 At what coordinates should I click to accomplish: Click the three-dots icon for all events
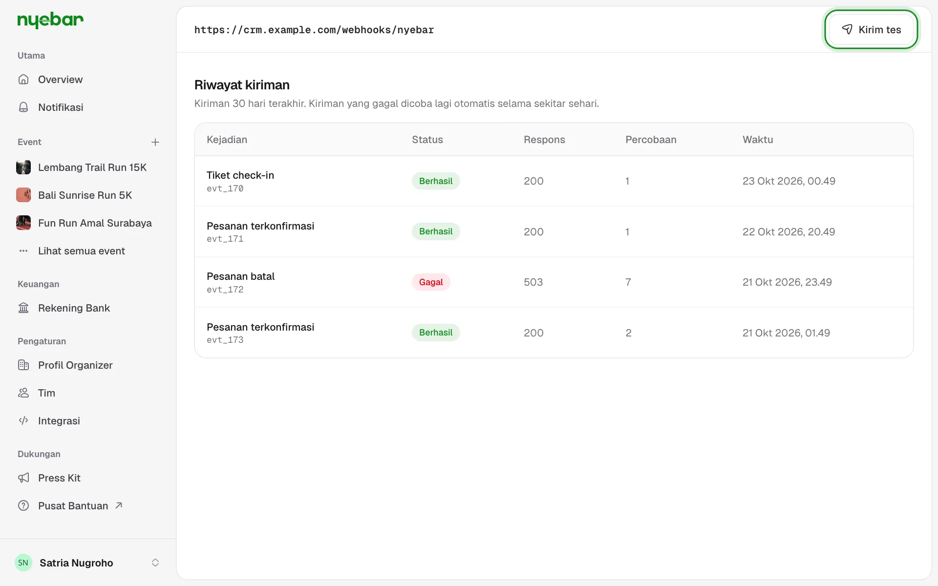[x=23, y=251]
